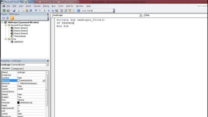Open the cmdLogin CommandButton properties object dropdown

47,65
